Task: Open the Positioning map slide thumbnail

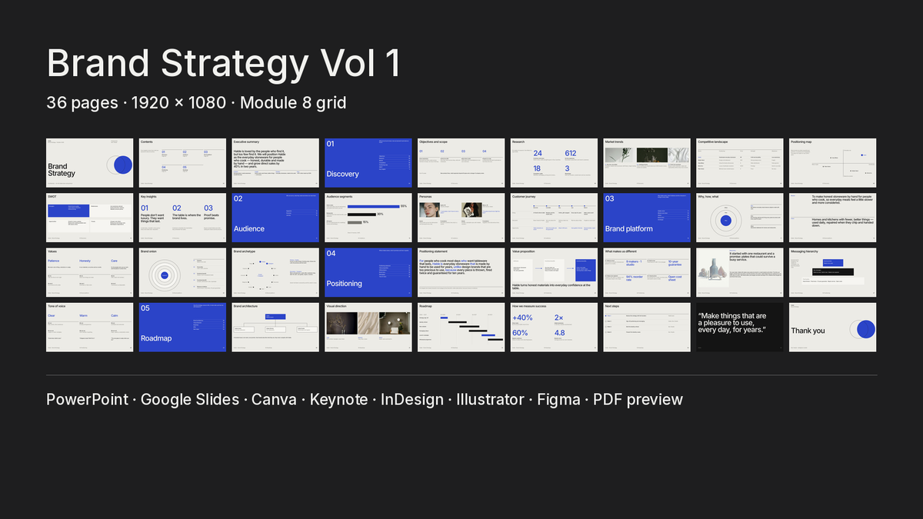Action: [x=833, y=163]
